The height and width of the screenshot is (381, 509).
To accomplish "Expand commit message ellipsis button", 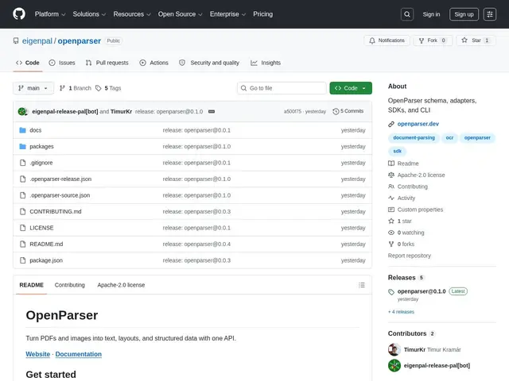I will coord(212,111).
